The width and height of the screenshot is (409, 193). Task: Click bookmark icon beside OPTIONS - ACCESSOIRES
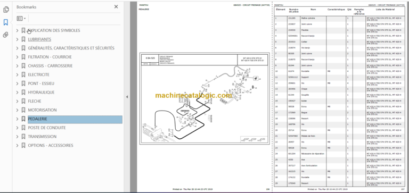coord(23,146)
